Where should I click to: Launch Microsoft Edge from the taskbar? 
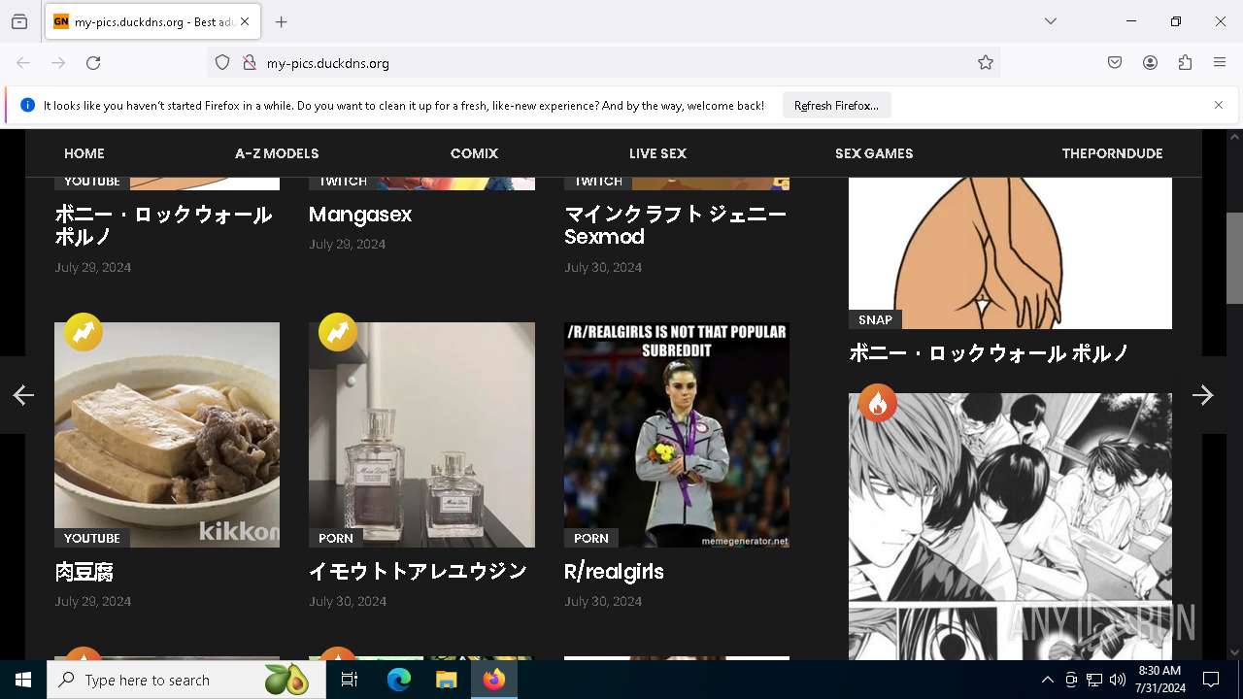[399, 680]
